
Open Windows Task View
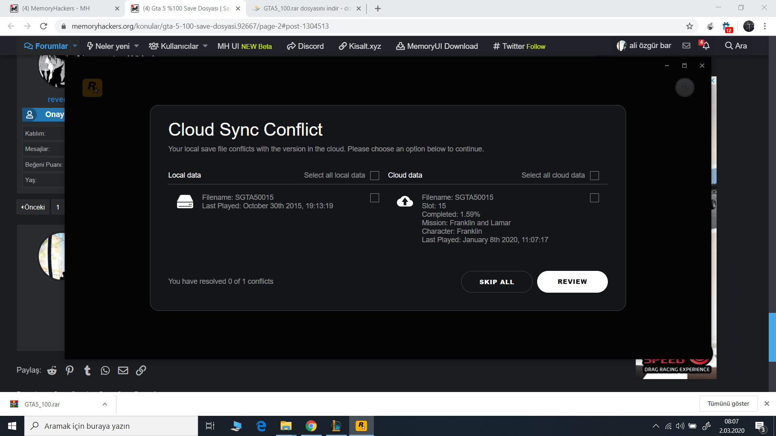[x=210, y=426]
